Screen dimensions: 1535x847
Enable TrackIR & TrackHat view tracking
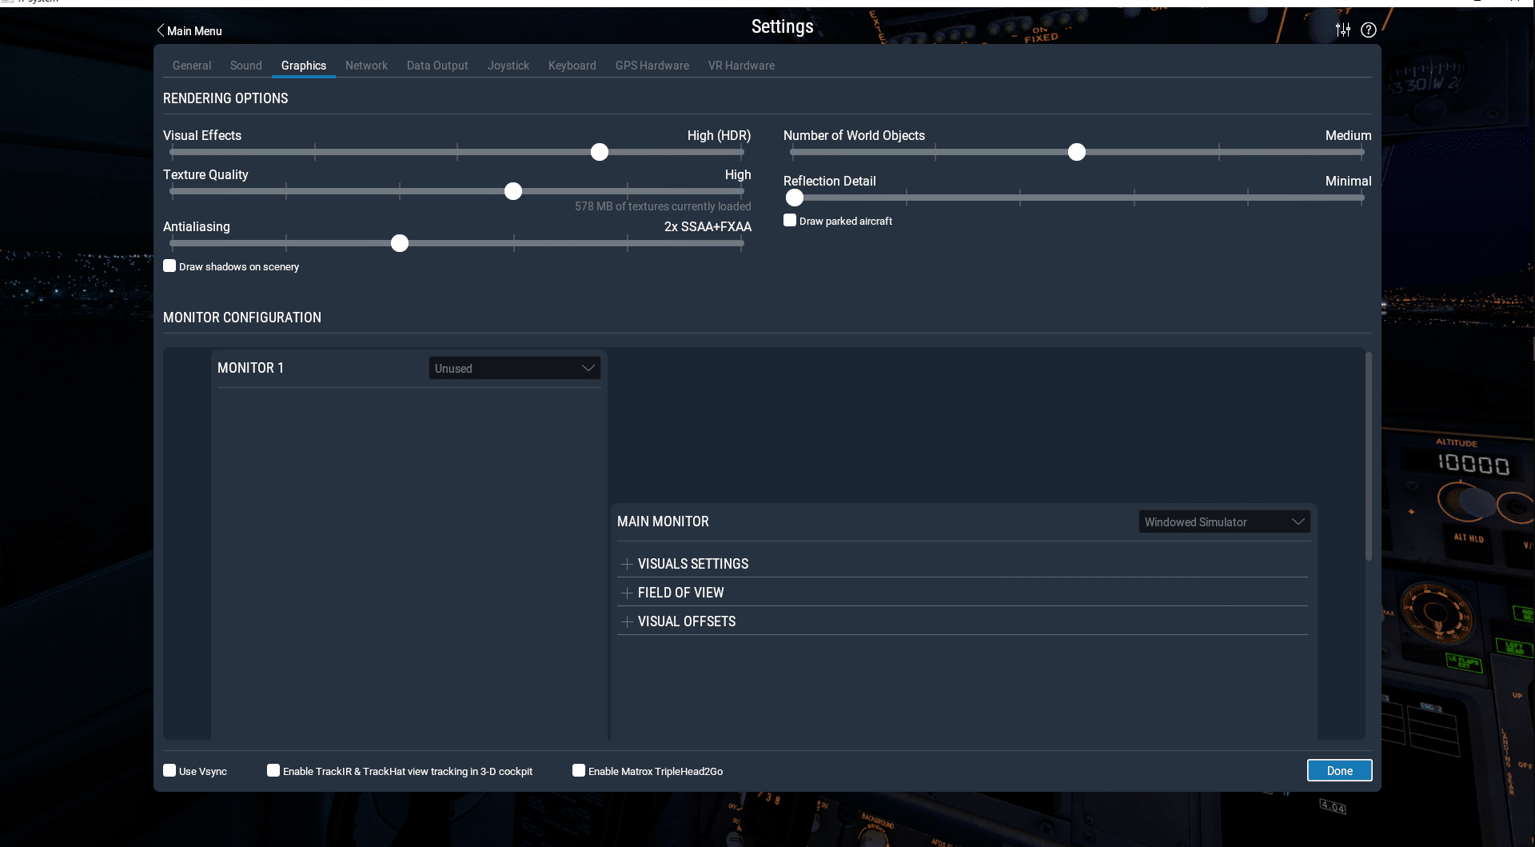pos(273,770)
